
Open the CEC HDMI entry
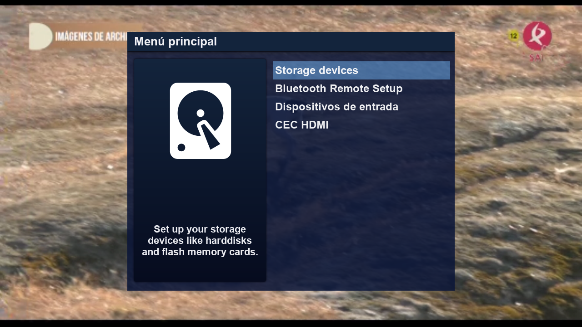pos(301,125)
